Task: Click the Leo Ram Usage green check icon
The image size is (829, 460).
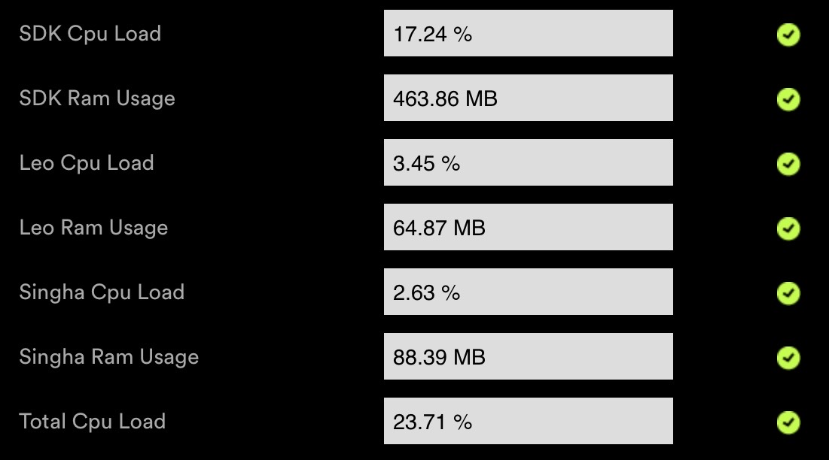Action: point(788,228)
